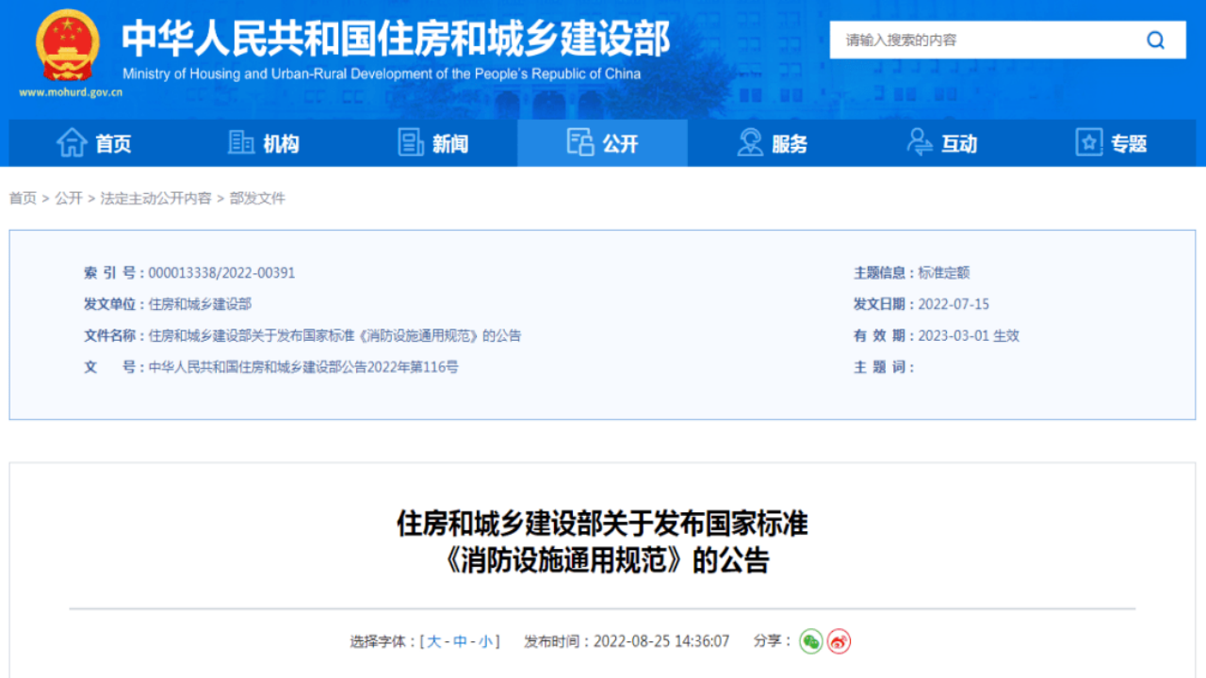Click the chat icon for 互动

(x=920, y=143)
